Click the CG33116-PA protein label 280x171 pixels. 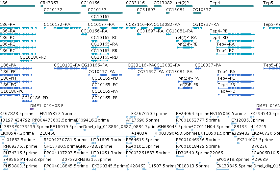141,65
